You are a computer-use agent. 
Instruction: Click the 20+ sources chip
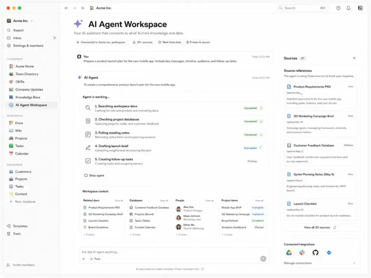pyautogui.click(x=142, y=42)
